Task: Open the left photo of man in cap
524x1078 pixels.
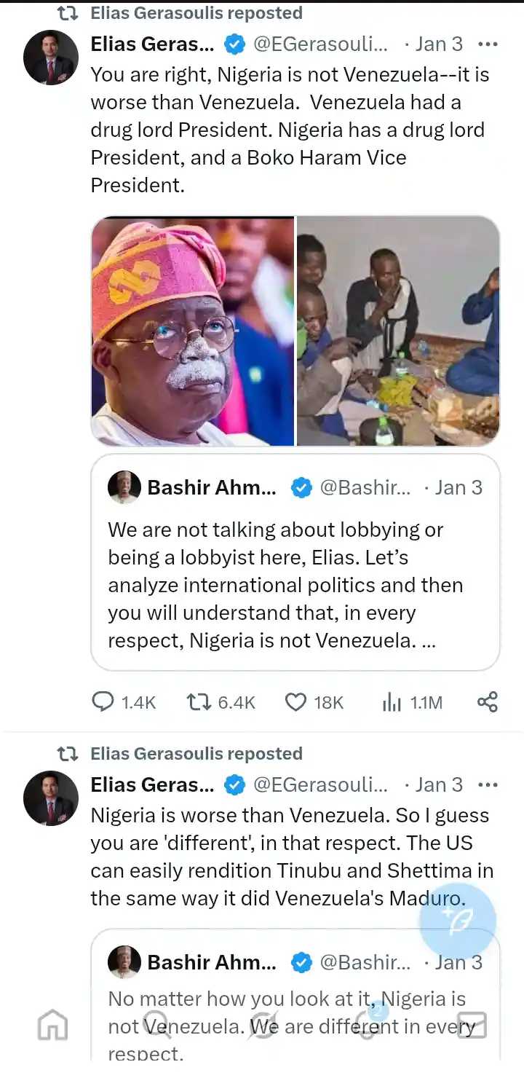Action: click(193, 331)
